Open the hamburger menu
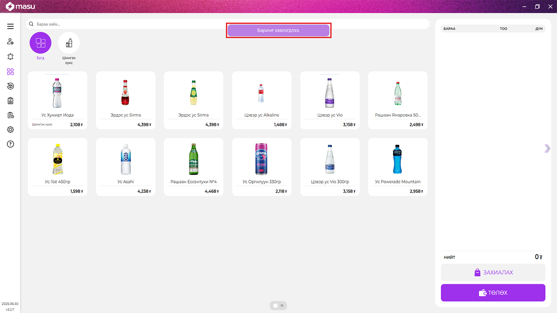 (x=10, y=26)
